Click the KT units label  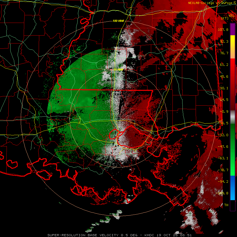coord(225,18)
